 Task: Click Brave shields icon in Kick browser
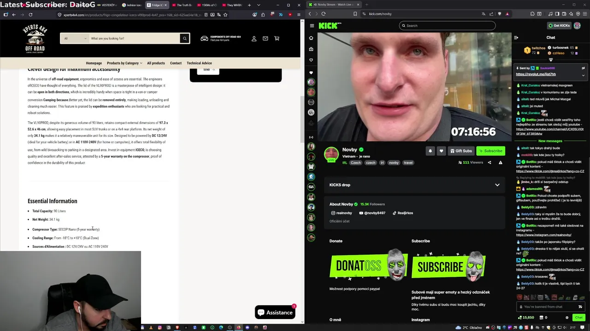point(499,14)
